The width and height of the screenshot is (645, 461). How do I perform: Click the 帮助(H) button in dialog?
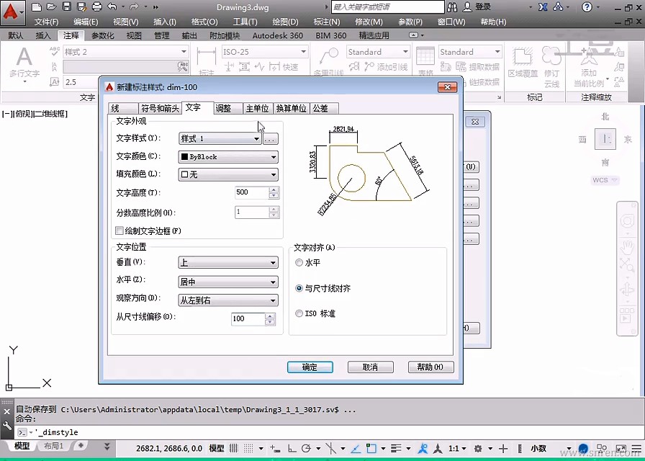[x=430, y=367]
